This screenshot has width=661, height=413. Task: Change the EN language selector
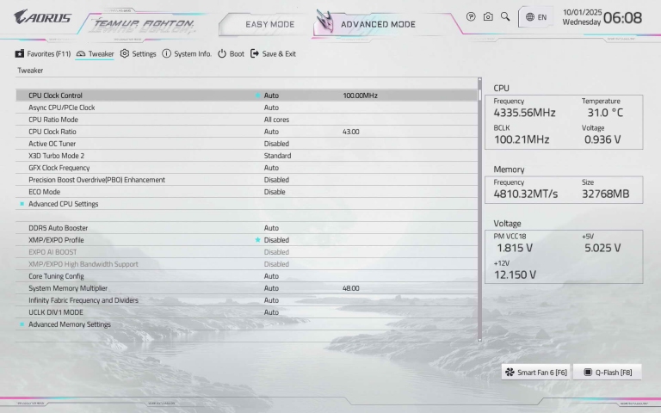(536, 17)
